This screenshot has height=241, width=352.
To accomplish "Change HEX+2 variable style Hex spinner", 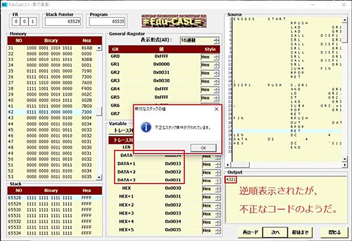I will point(217,206).
